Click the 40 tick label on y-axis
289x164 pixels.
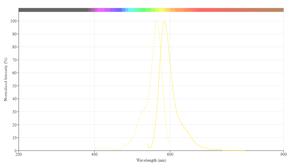pos(14,99)
